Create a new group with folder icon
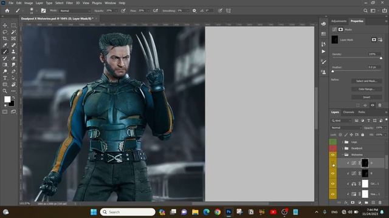Screen dimensions: 389x218 tap(366, 203)
